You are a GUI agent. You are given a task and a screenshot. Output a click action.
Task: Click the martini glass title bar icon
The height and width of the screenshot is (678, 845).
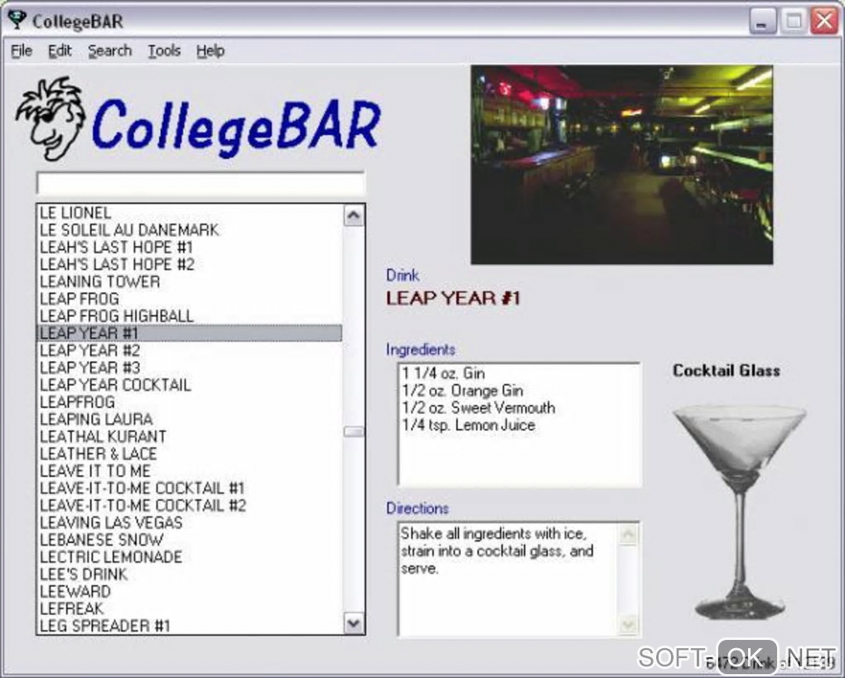coord(17,21)
